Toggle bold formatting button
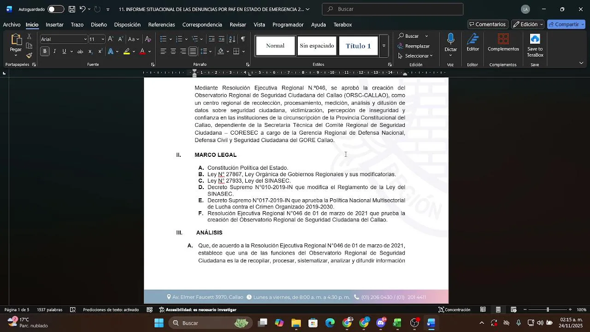Image resolution: width=590 pixels, height=332 pixels. tap(45, 51)
